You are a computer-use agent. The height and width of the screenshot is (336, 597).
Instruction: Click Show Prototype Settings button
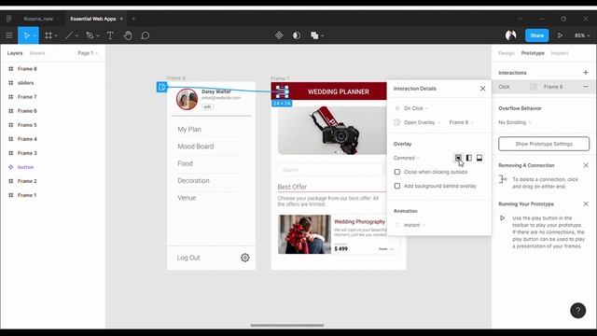pyautogui.click(x=544, y=144)
